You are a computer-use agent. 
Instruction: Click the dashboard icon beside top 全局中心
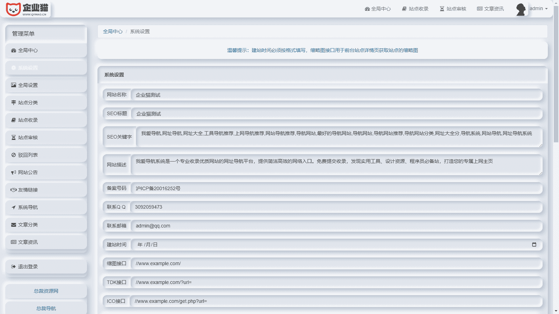pos(367,9)
